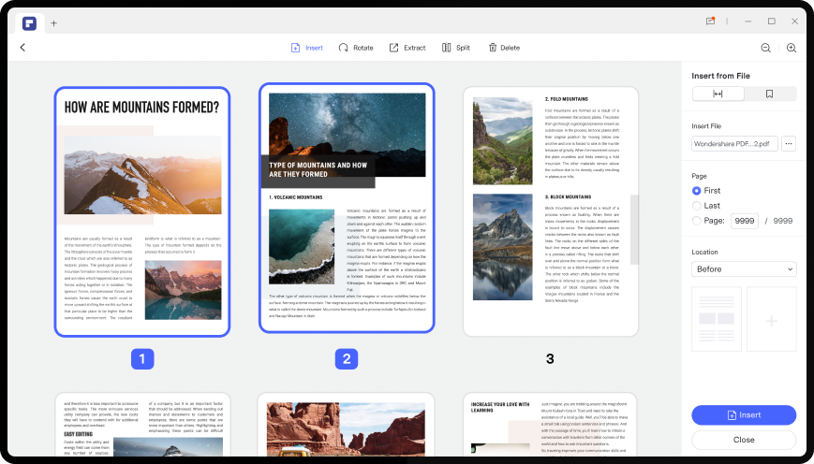The width and height of the screenshot is (814, 464).
Task: Select the red rock canyon page thumbnail
Action: point(347,425)
